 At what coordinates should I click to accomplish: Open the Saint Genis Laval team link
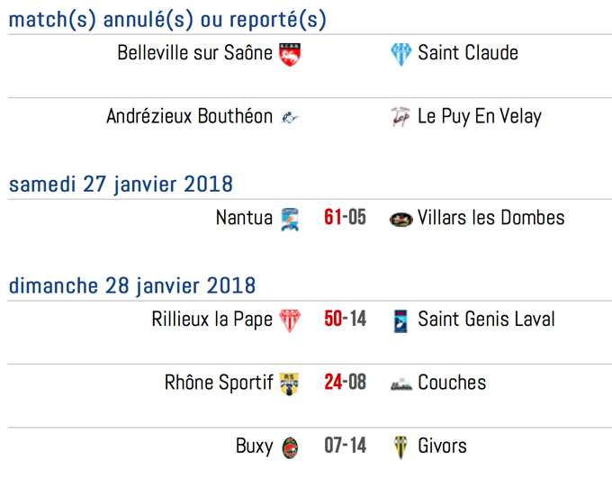pos(486,319)
